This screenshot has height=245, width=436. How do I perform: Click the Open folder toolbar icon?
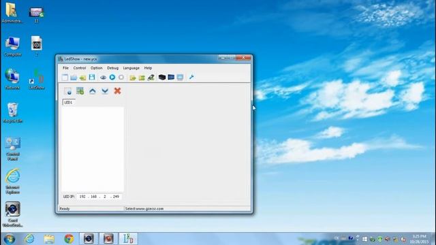(x=74, y=77)
